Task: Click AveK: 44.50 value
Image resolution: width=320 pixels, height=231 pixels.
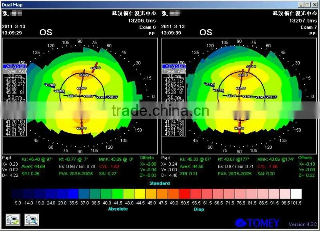Action: 192,166
